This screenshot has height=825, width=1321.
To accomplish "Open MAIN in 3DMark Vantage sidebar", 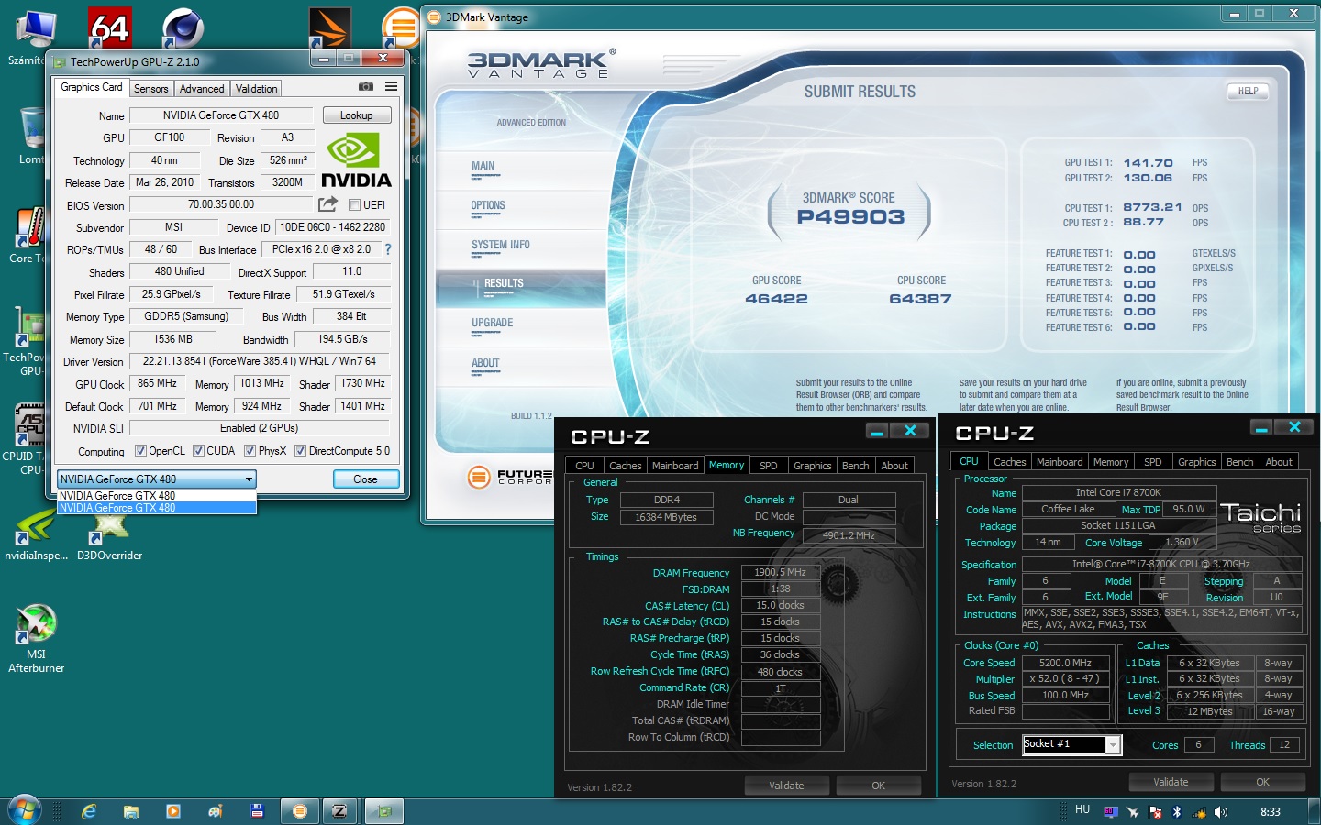I will coord(483,166).
